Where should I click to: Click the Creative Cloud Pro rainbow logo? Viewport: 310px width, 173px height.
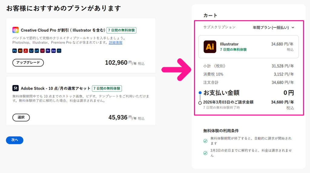pyautogui.click(x=15, y=30)
